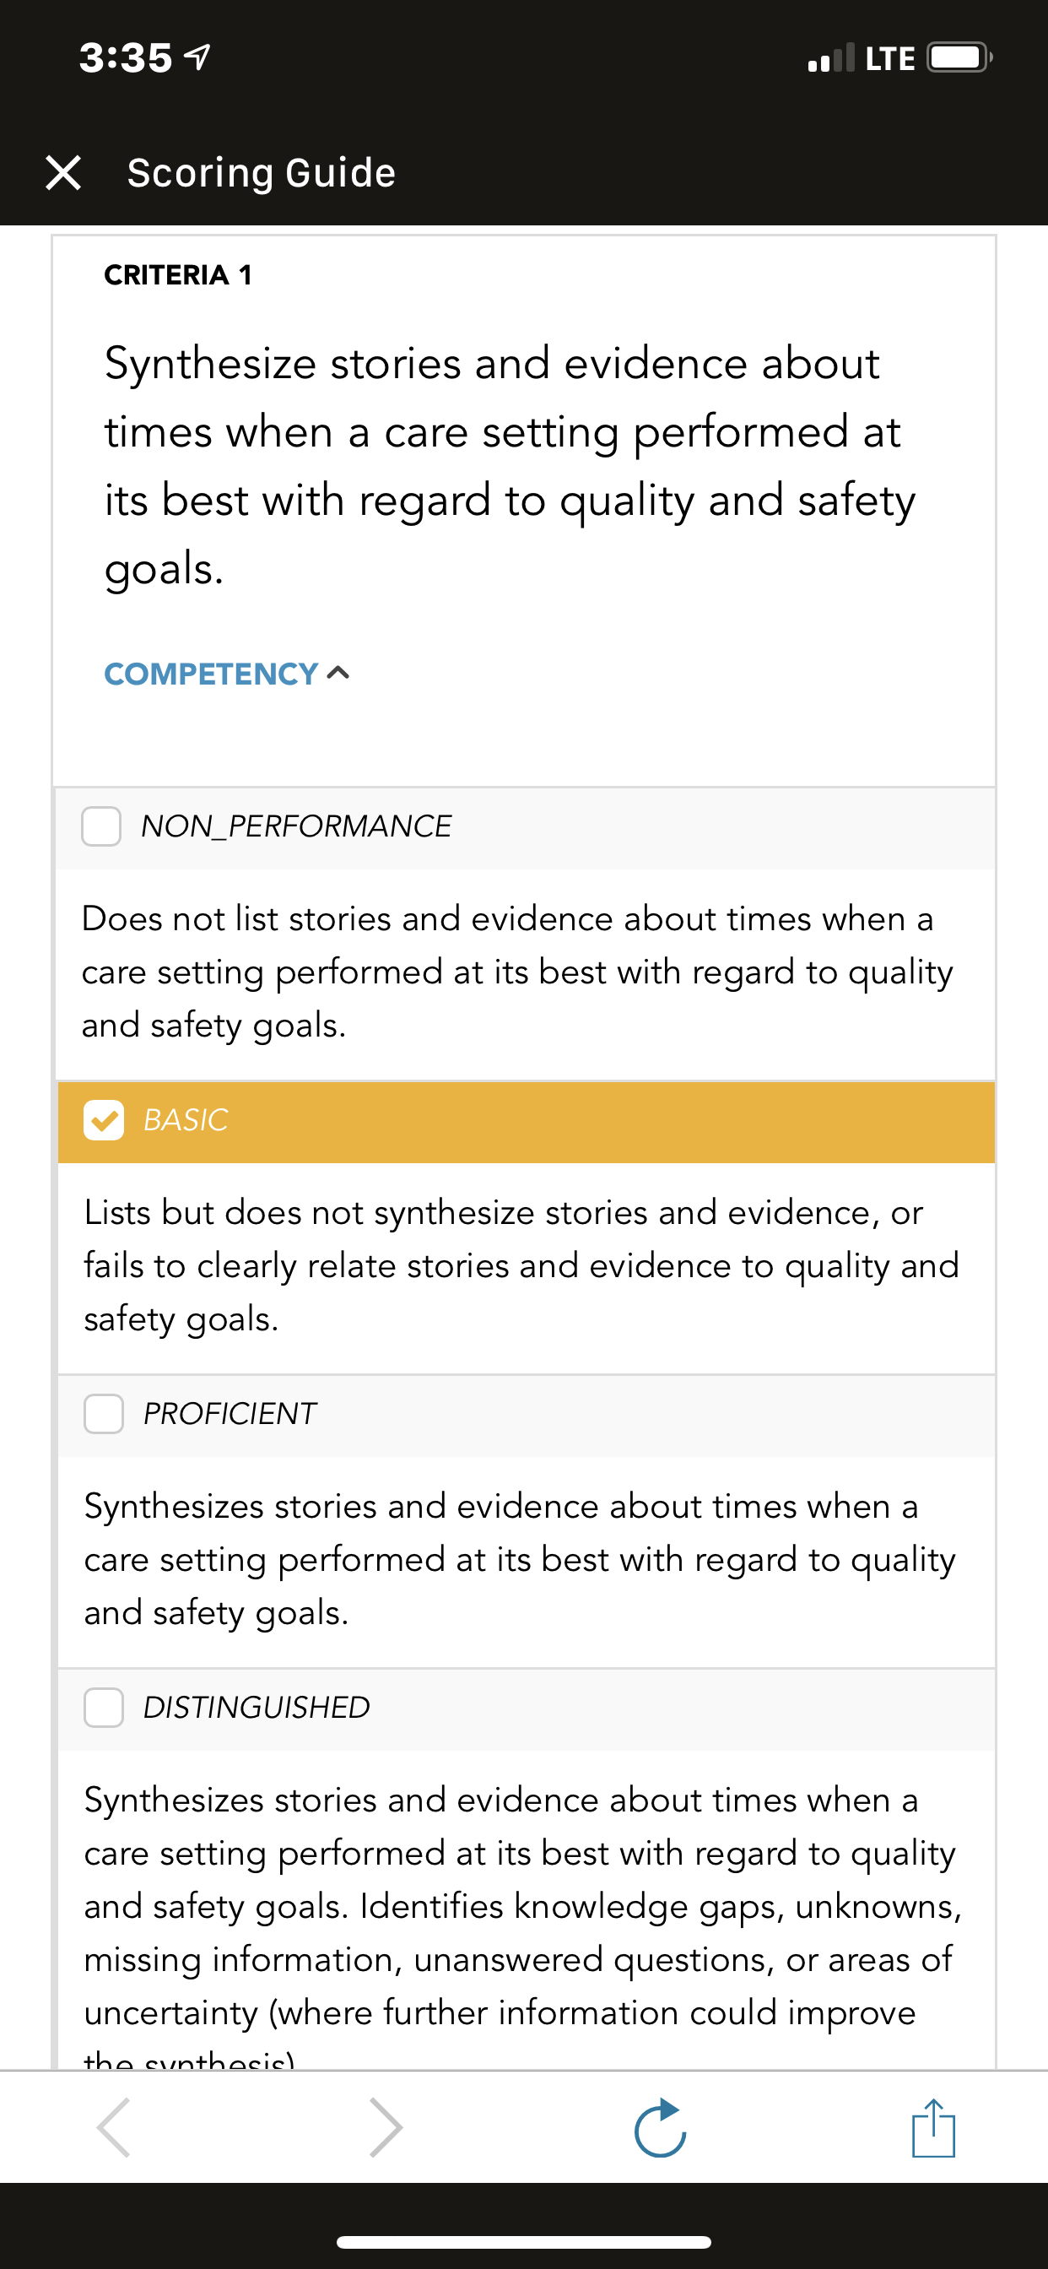Select the PROFICIENT rating header
This screenshot has width=1048, height=2269.
click(x=526, y=1416)
